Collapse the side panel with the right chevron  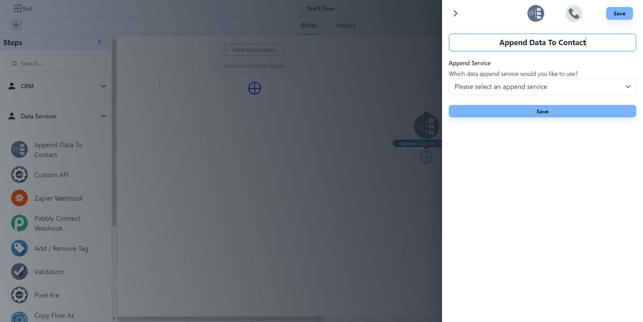coord(455,13)
